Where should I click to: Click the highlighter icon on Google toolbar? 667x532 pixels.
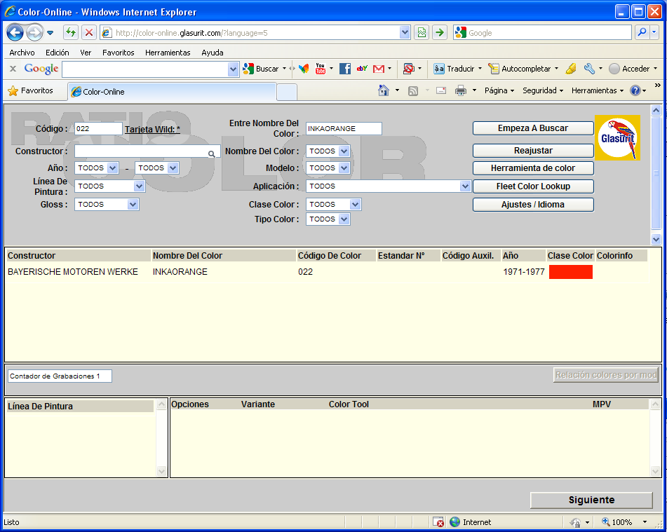(571, 69)
